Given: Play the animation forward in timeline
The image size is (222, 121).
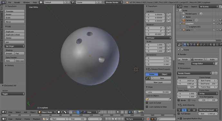Looking at the screenshot, I should coord(116,119).
